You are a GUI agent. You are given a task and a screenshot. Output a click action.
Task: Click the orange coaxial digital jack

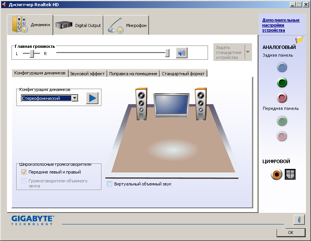point(277,174)
